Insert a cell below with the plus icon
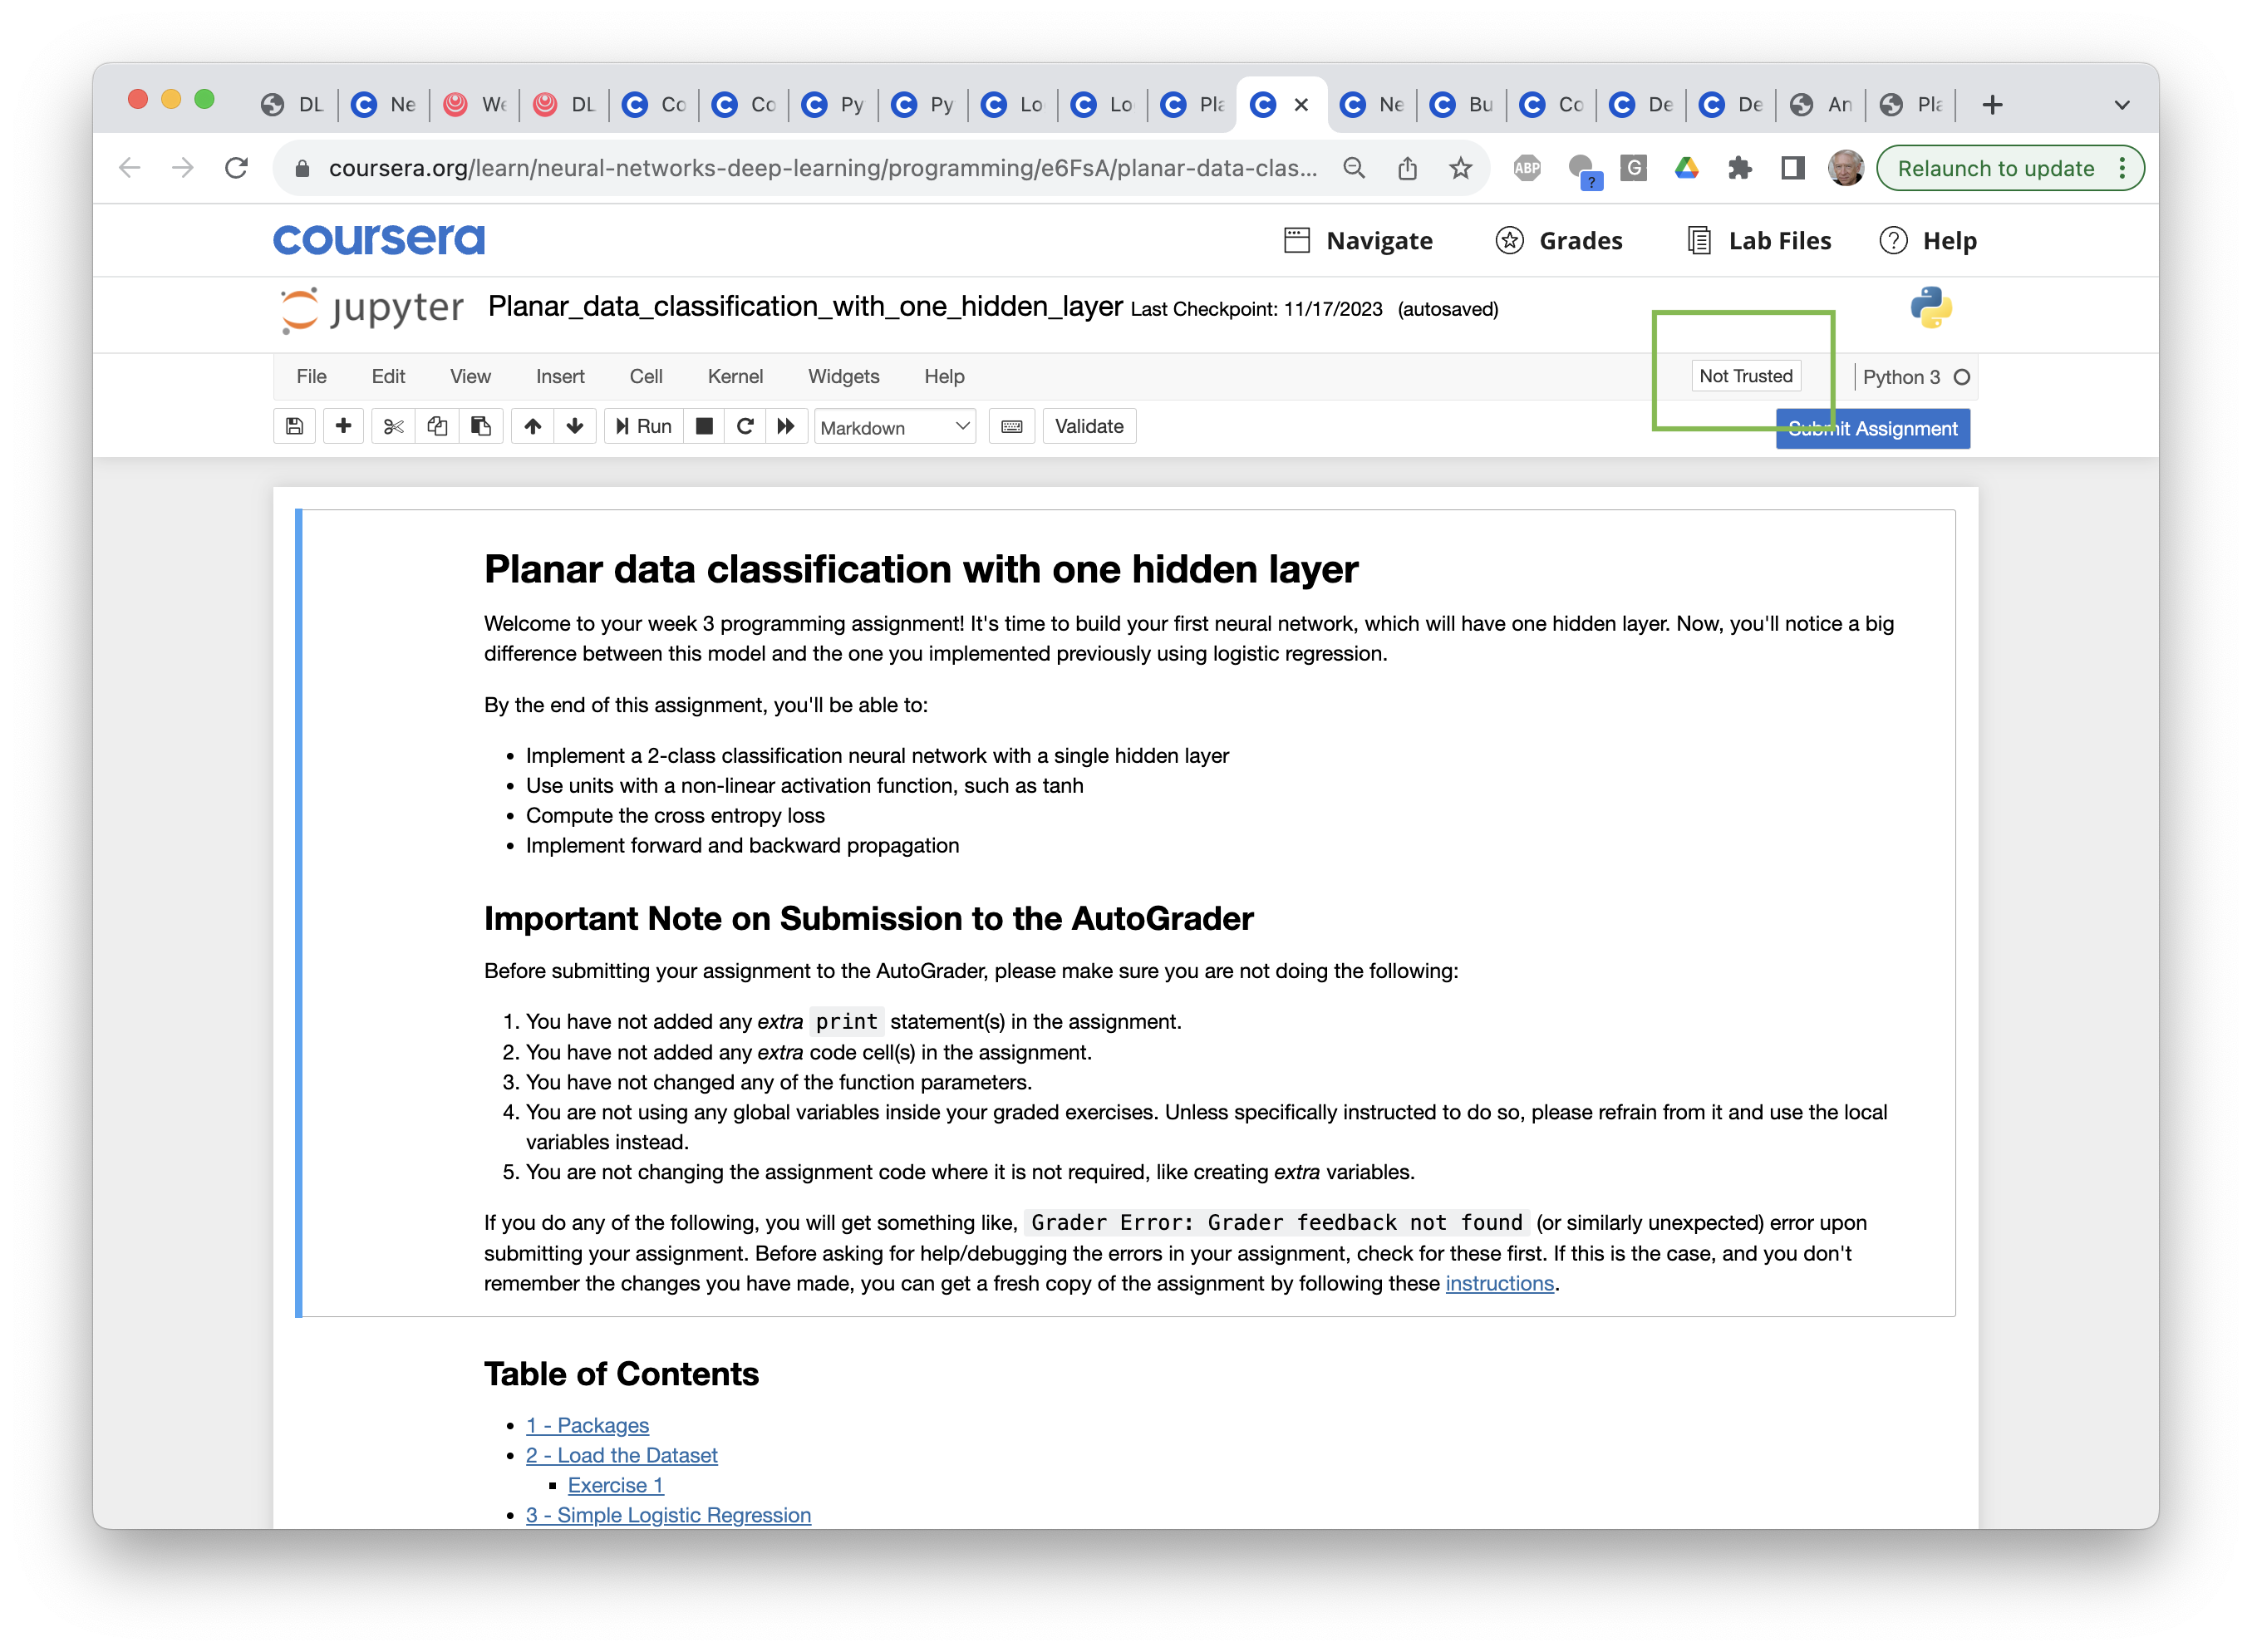The width and height of the screenshot is (2252, 1652). coord(343,426)
